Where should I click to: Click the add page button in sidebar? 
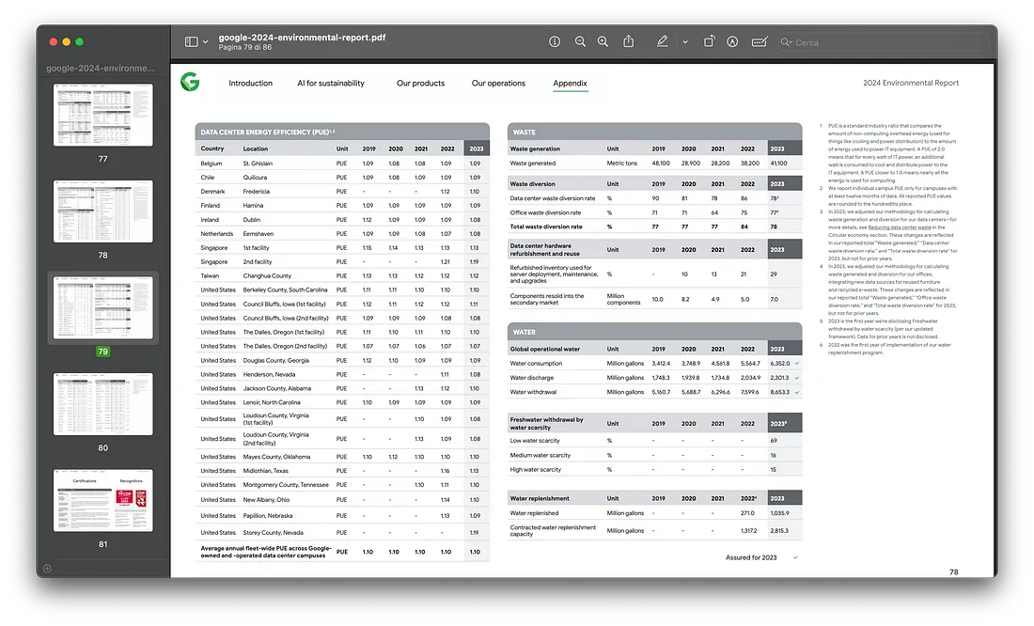47,569
